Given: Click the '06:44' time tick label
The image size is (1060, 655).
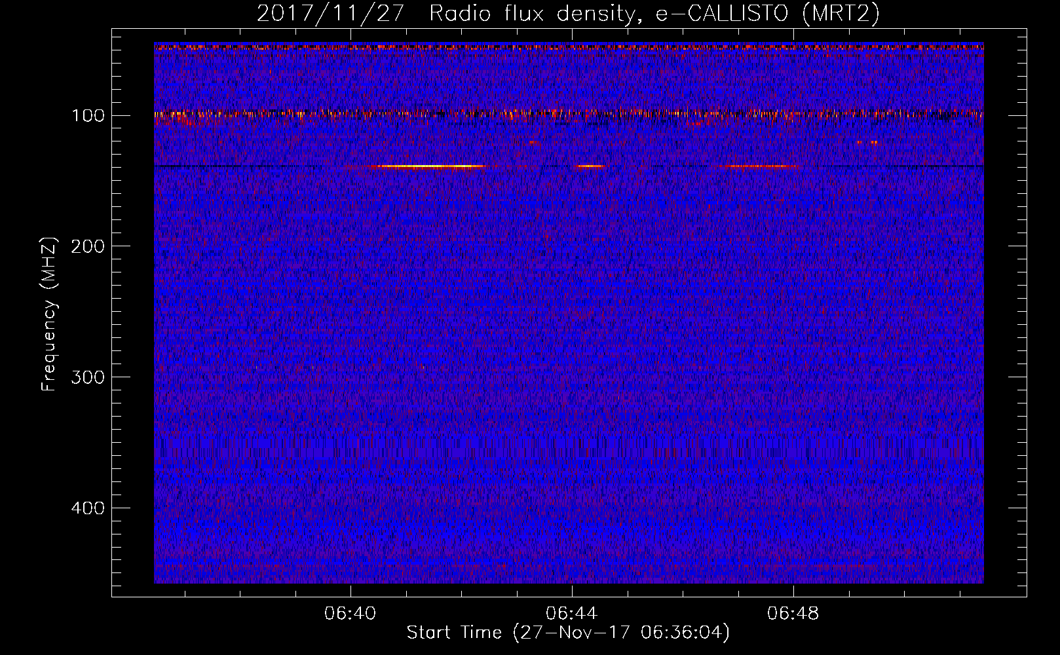Looking at the screenshot, I should coord(572,614).
